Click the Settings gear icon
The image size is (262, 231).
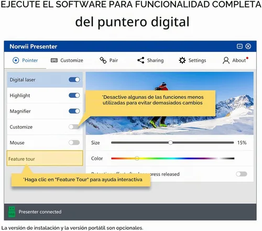coord(182,60)
